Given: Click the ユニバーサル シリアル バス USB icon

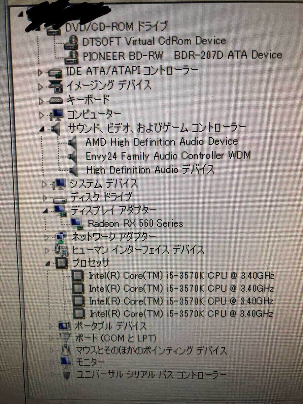Looking at the screenshot, I should 67,375.
